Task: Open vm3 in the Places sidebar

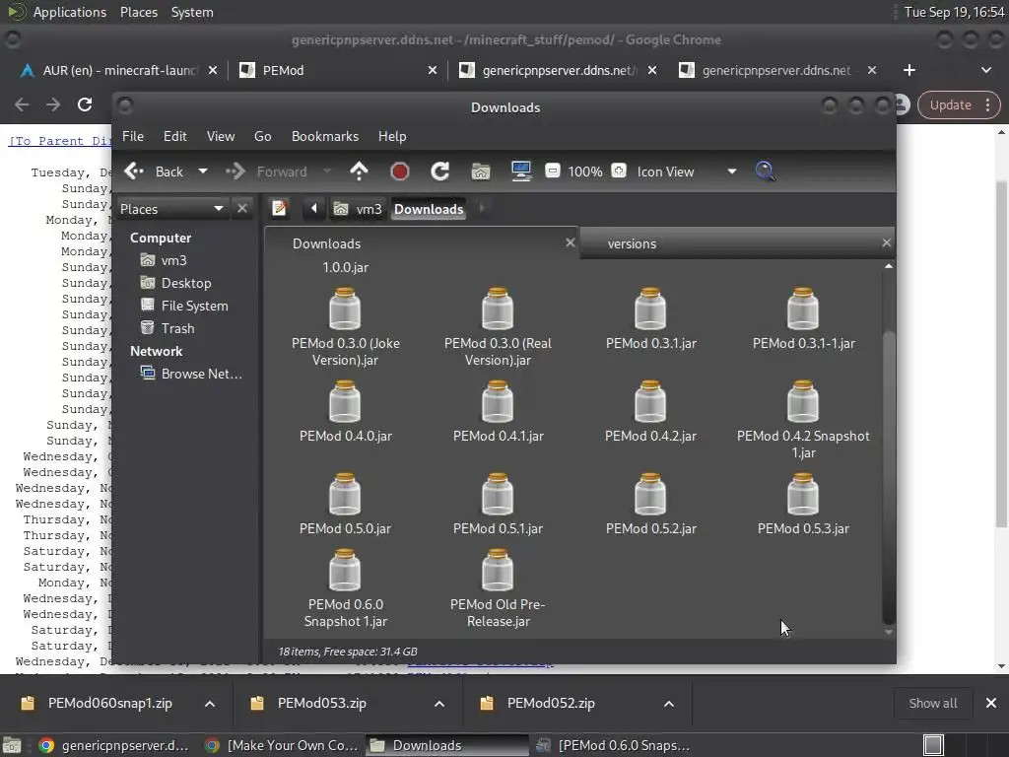Action: point(173,260)
